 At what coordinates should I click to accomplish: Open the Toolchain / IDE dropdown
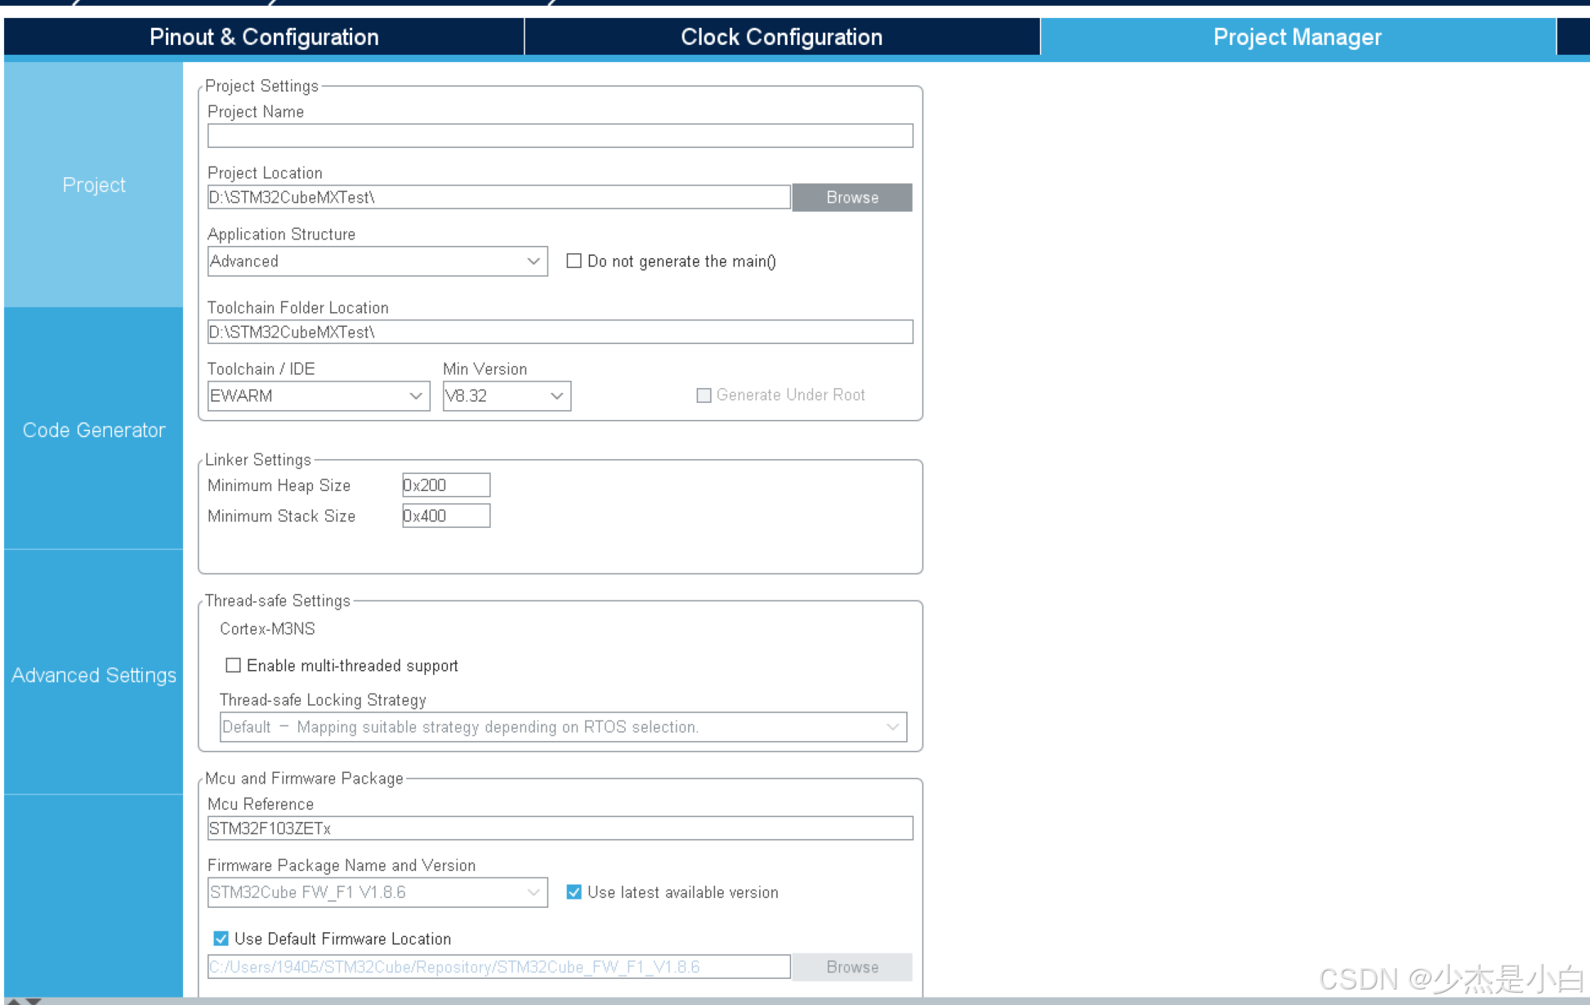point(318,396)
